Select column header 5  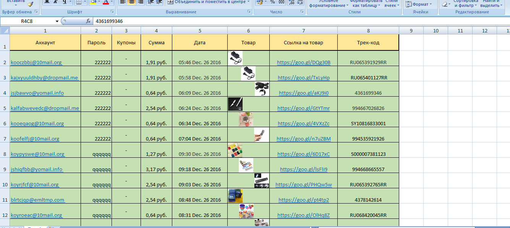(x=200, y=31)
